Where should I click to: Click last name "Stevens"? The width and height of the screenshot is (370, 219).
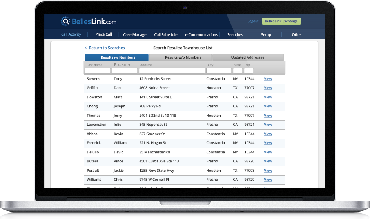93,79
